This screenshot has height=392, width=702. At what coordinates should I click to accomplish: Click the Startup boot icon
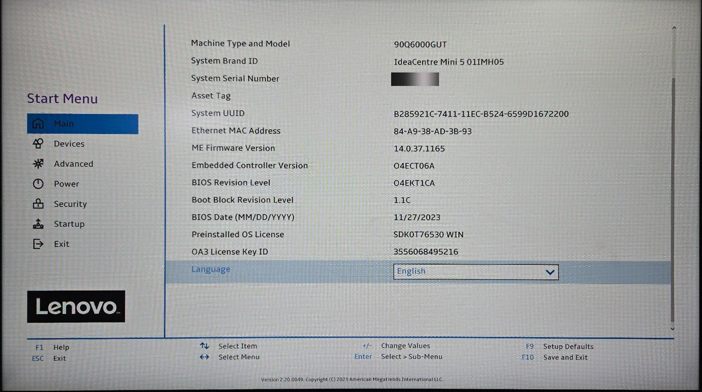click(38, 224)
